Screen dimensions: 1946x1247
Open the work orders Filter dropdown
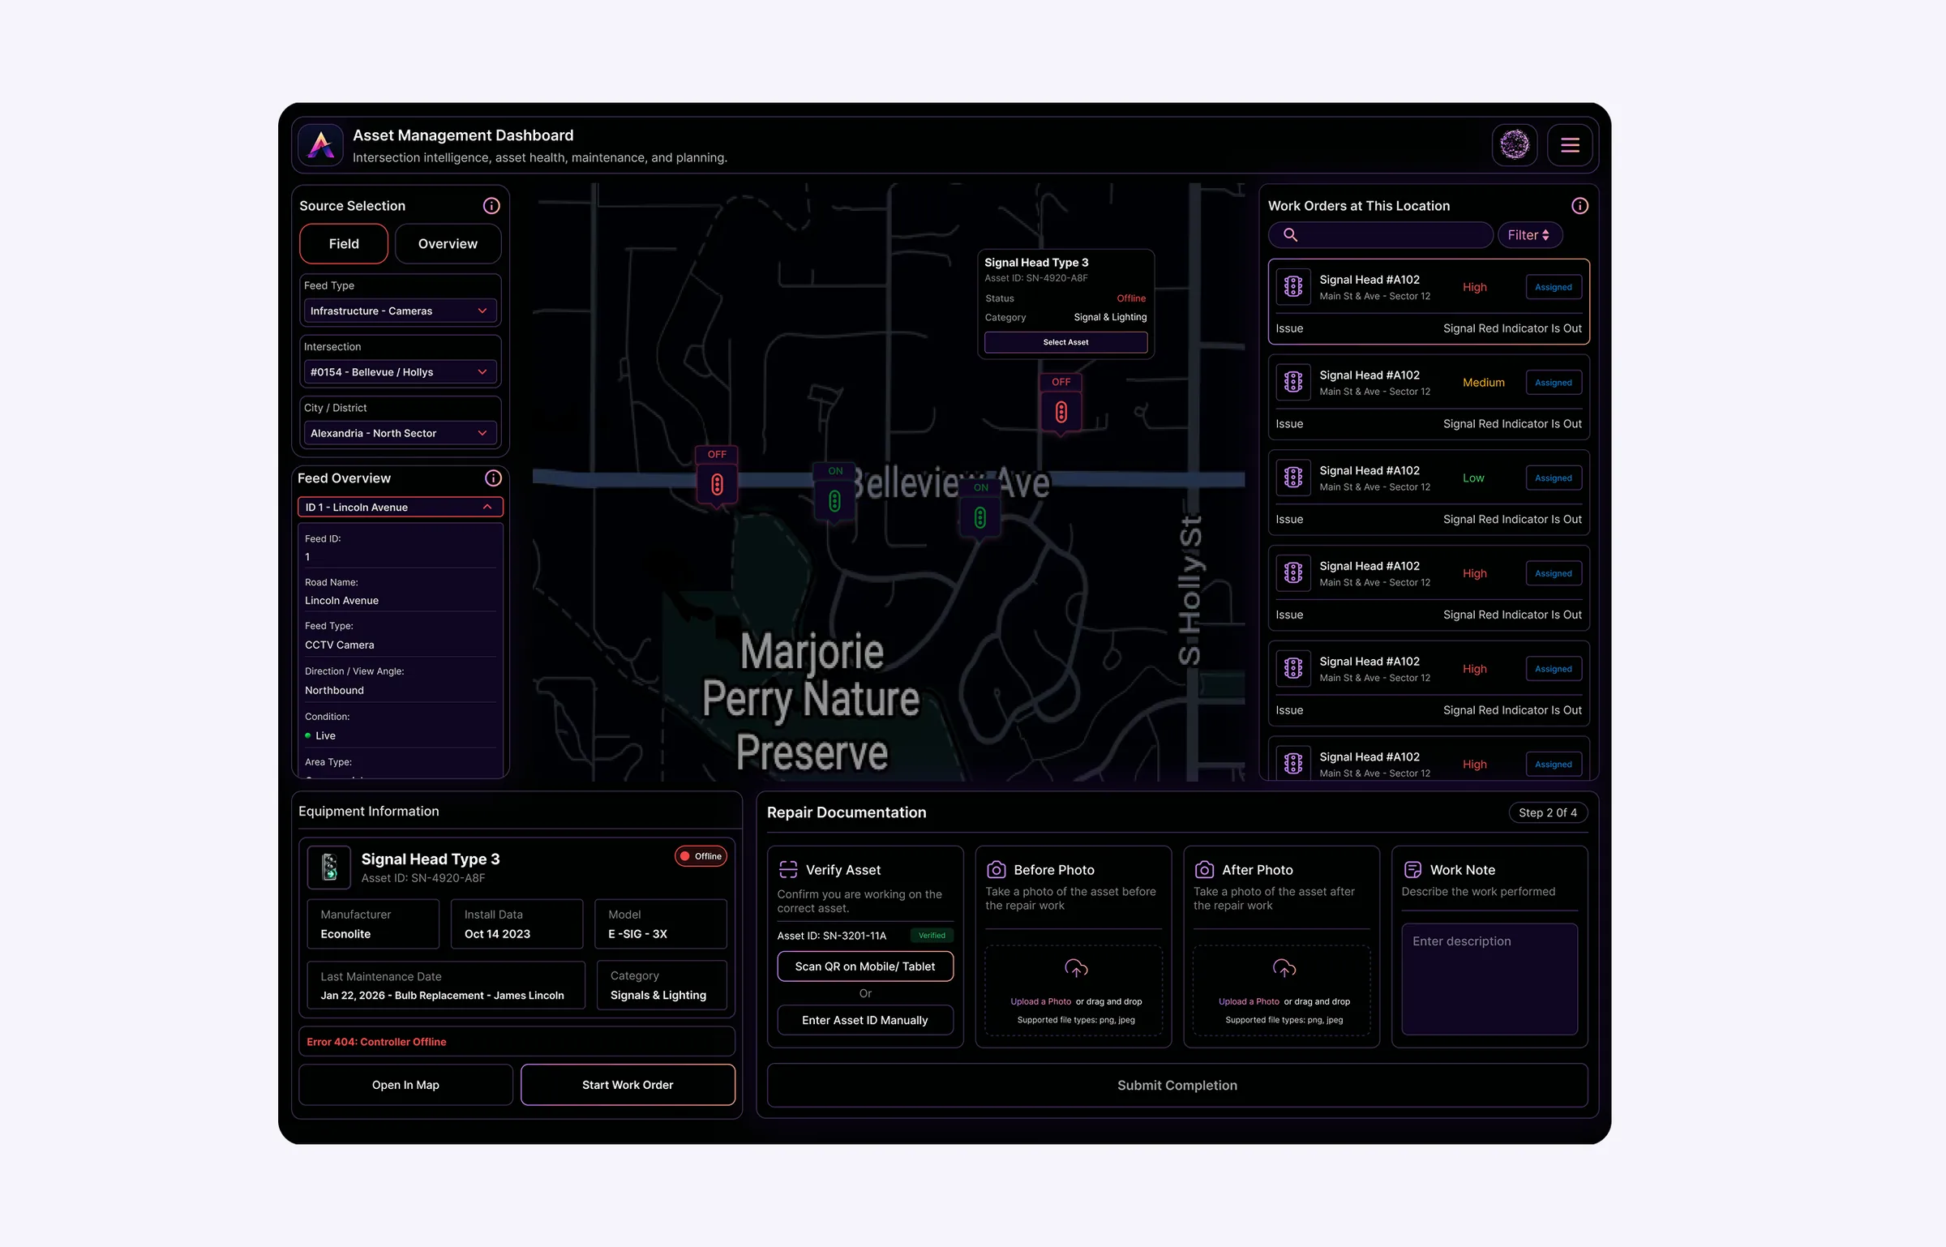pyautogui.click(x=1529, y=235)
